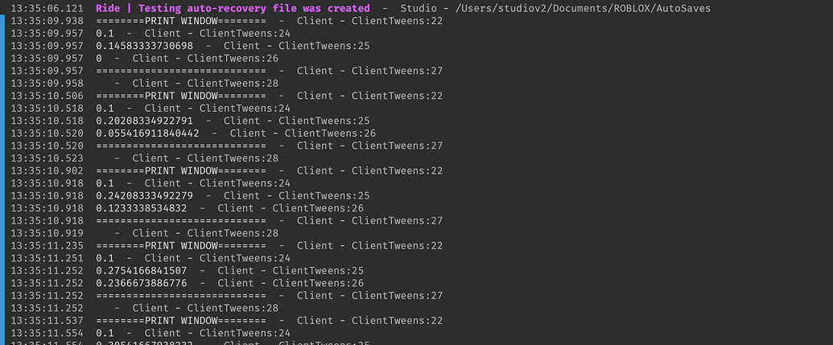Open ClientTweens:28 source at 13:35:10.523

(233, 158)
